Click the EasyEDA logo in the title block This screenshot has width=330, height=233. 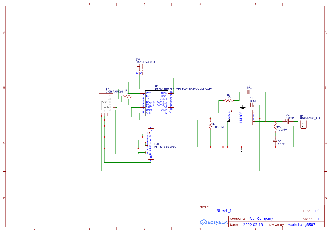click(213, 222)
